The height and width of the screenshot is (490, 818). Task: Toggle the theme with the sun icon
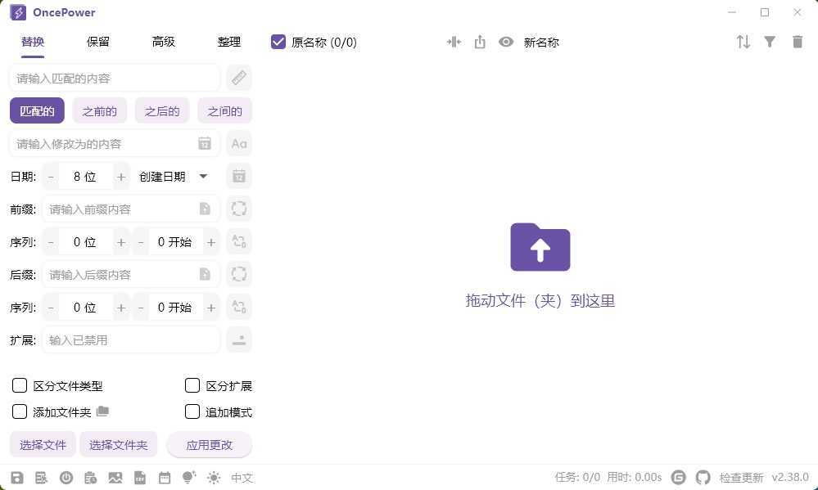click(x=213, y=478)
